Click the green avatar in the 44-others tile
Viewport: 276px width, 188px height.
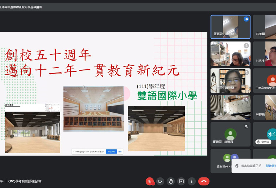[227, 158]
